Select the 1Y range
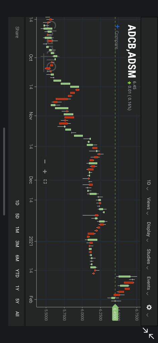The height and width of the screenshot is (343, 158). coord(17,288)
